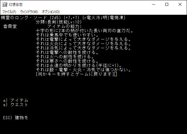187x134 pixels.
Task: Click the 幻想蛮怒 title bar text
Action: pyautogui.click(x=16, y=5)
